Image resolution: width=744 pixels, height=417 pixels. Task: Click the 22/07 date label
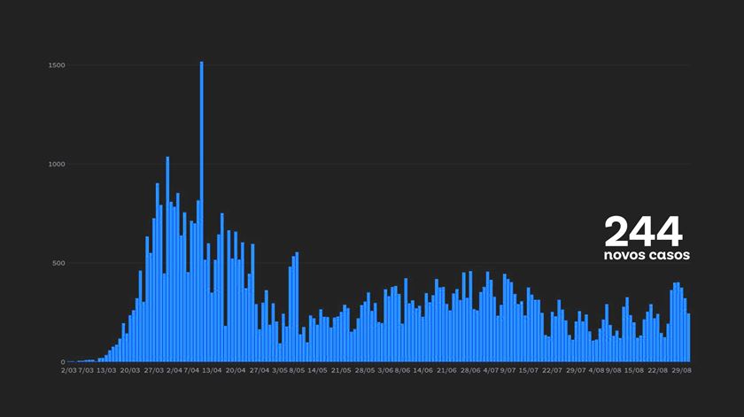pyautogui.click(x=552, y=370)
